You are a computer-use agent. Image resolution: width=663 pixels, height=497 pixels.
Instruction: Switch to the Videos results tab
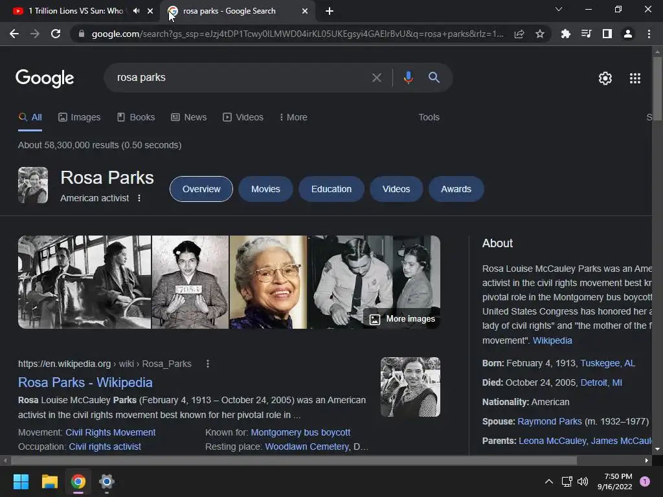tap(243, 118)
